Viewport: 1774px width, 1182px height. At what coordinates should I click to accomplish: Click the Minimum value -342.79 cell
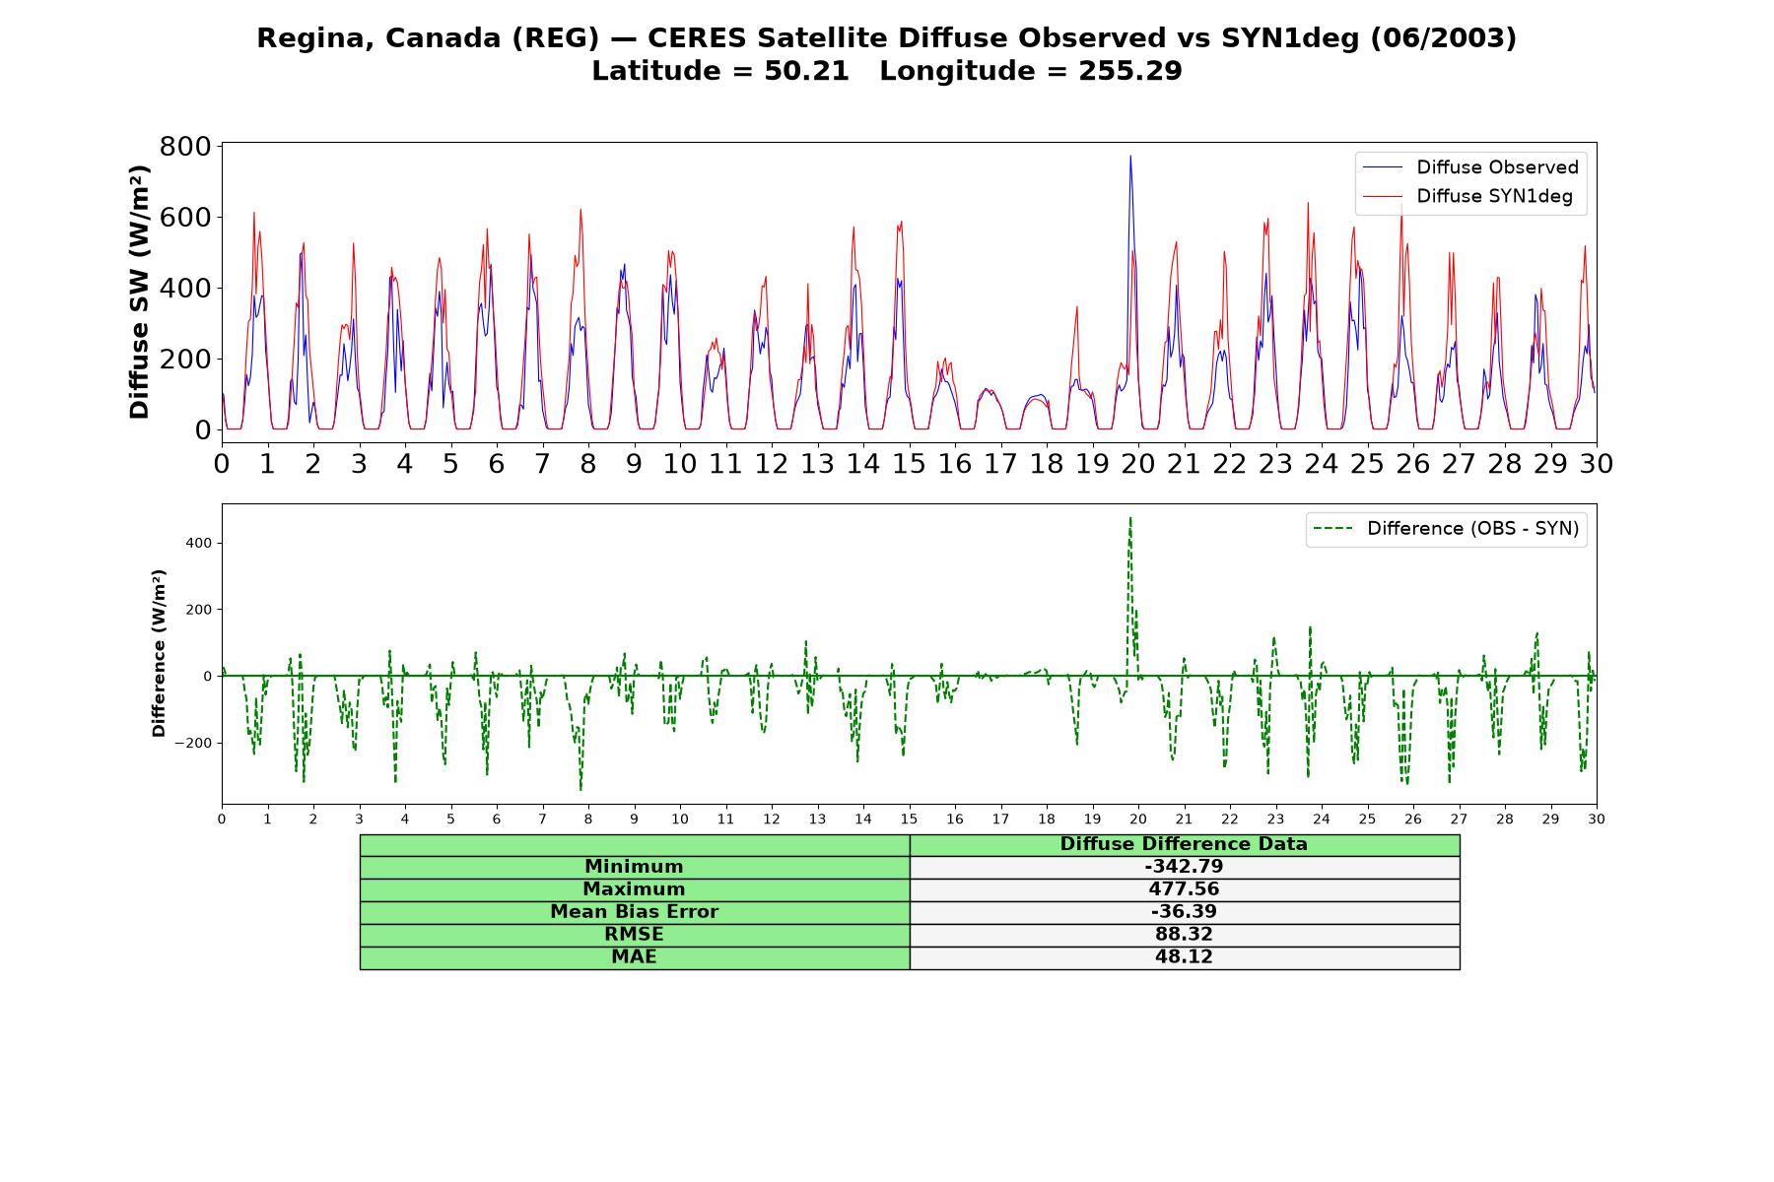1184,867
